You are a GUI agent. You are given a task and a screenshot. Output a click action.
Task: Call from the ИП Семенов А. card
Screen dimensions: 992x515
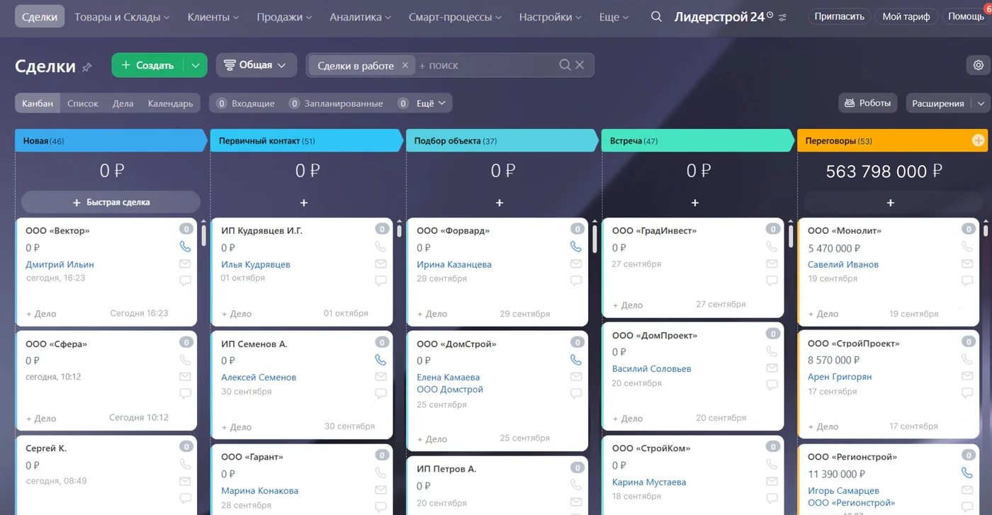click(381, 360)
